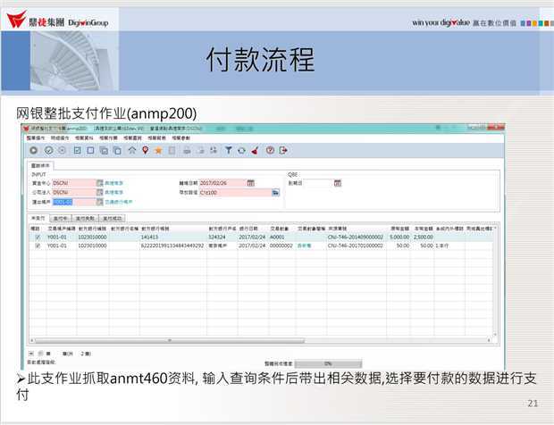The width and height of the screenshot is (554, 425).
Task: Click the exit door icon in toolbar
Action: tap(282, 151)
